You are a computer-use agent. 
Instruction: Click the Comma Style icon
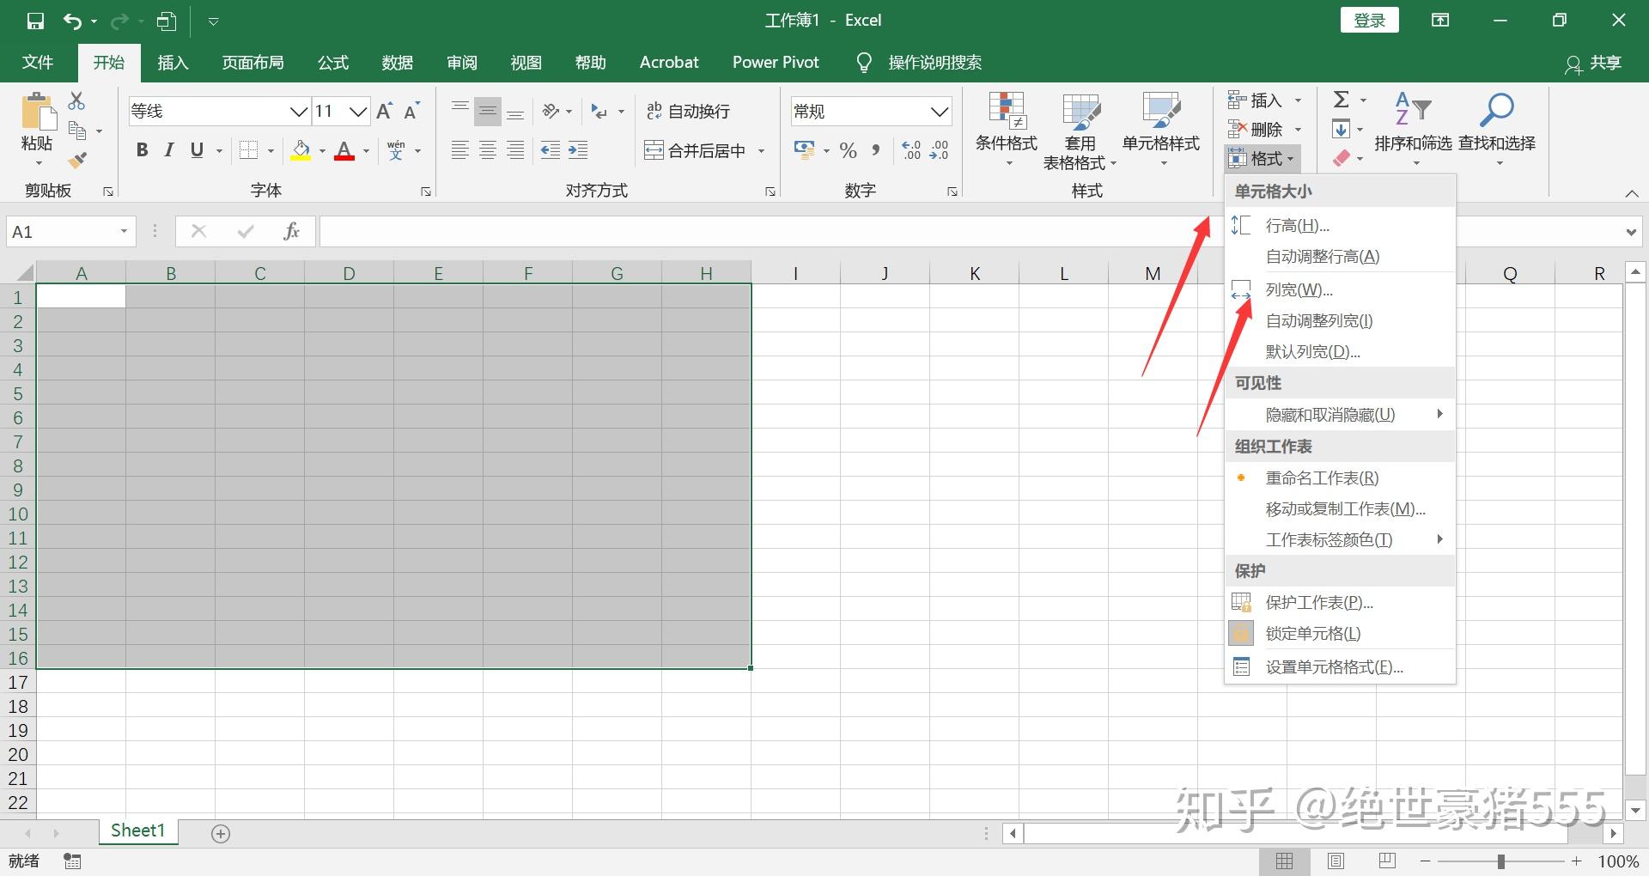tap(876, 150)
